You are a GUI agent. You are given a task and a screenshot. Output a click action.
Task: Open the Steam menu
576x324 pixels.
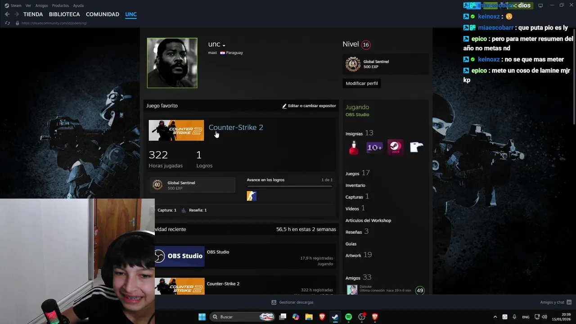(13, 5)
